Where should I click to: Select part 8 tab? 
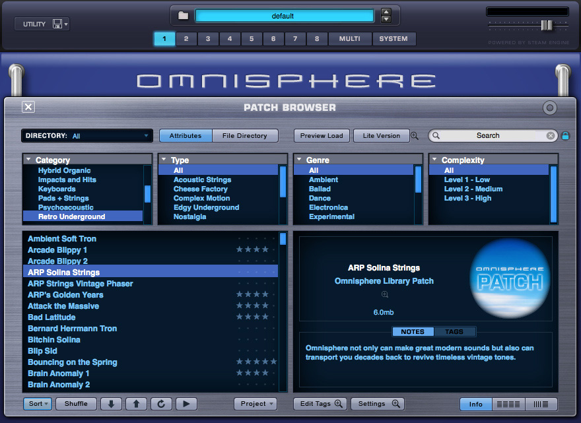tap(317, 38)
